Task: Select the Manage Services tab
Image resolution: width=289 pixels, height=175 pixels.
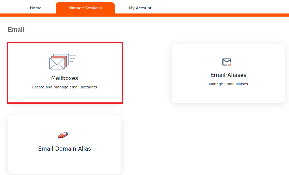Action: pos(85,8)
